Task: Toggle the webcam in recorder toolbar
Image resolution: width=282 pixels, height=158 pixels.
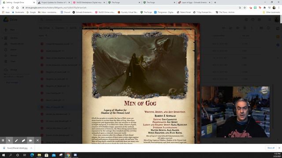Action: pos(30,140)
